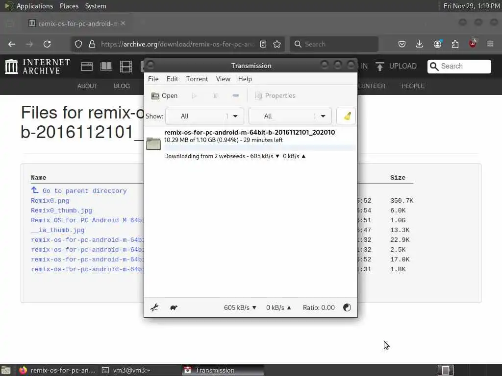Click Go to parent directory link
The height and width of the screenshot is (376, 502).
click(x=79, y=190)
